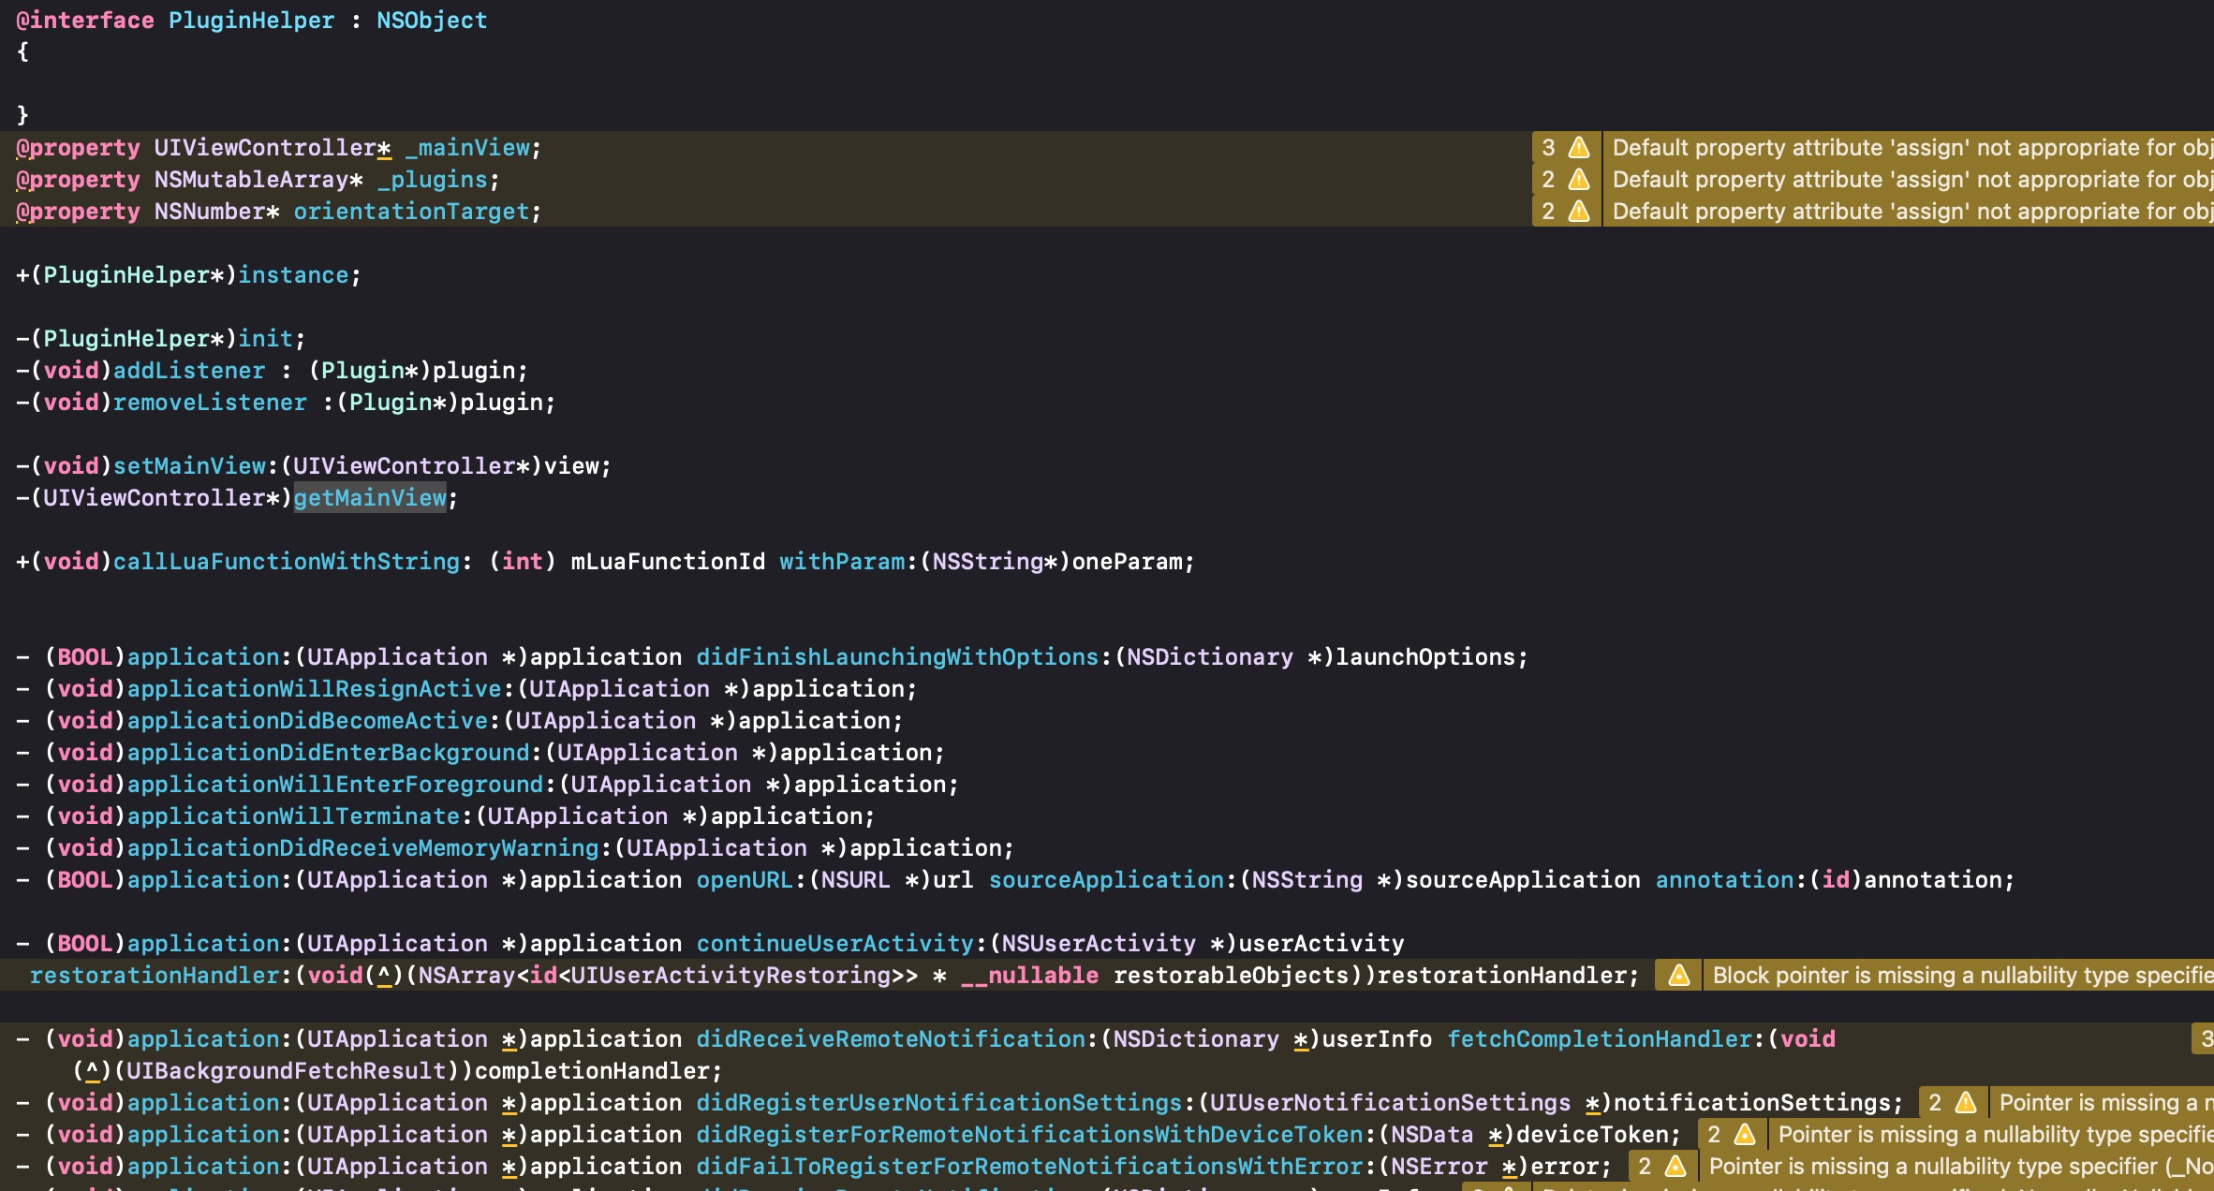Open 'Default property attribute' message on orientationTarget line
The image size is (2214, 1191).
point(1911,212)
